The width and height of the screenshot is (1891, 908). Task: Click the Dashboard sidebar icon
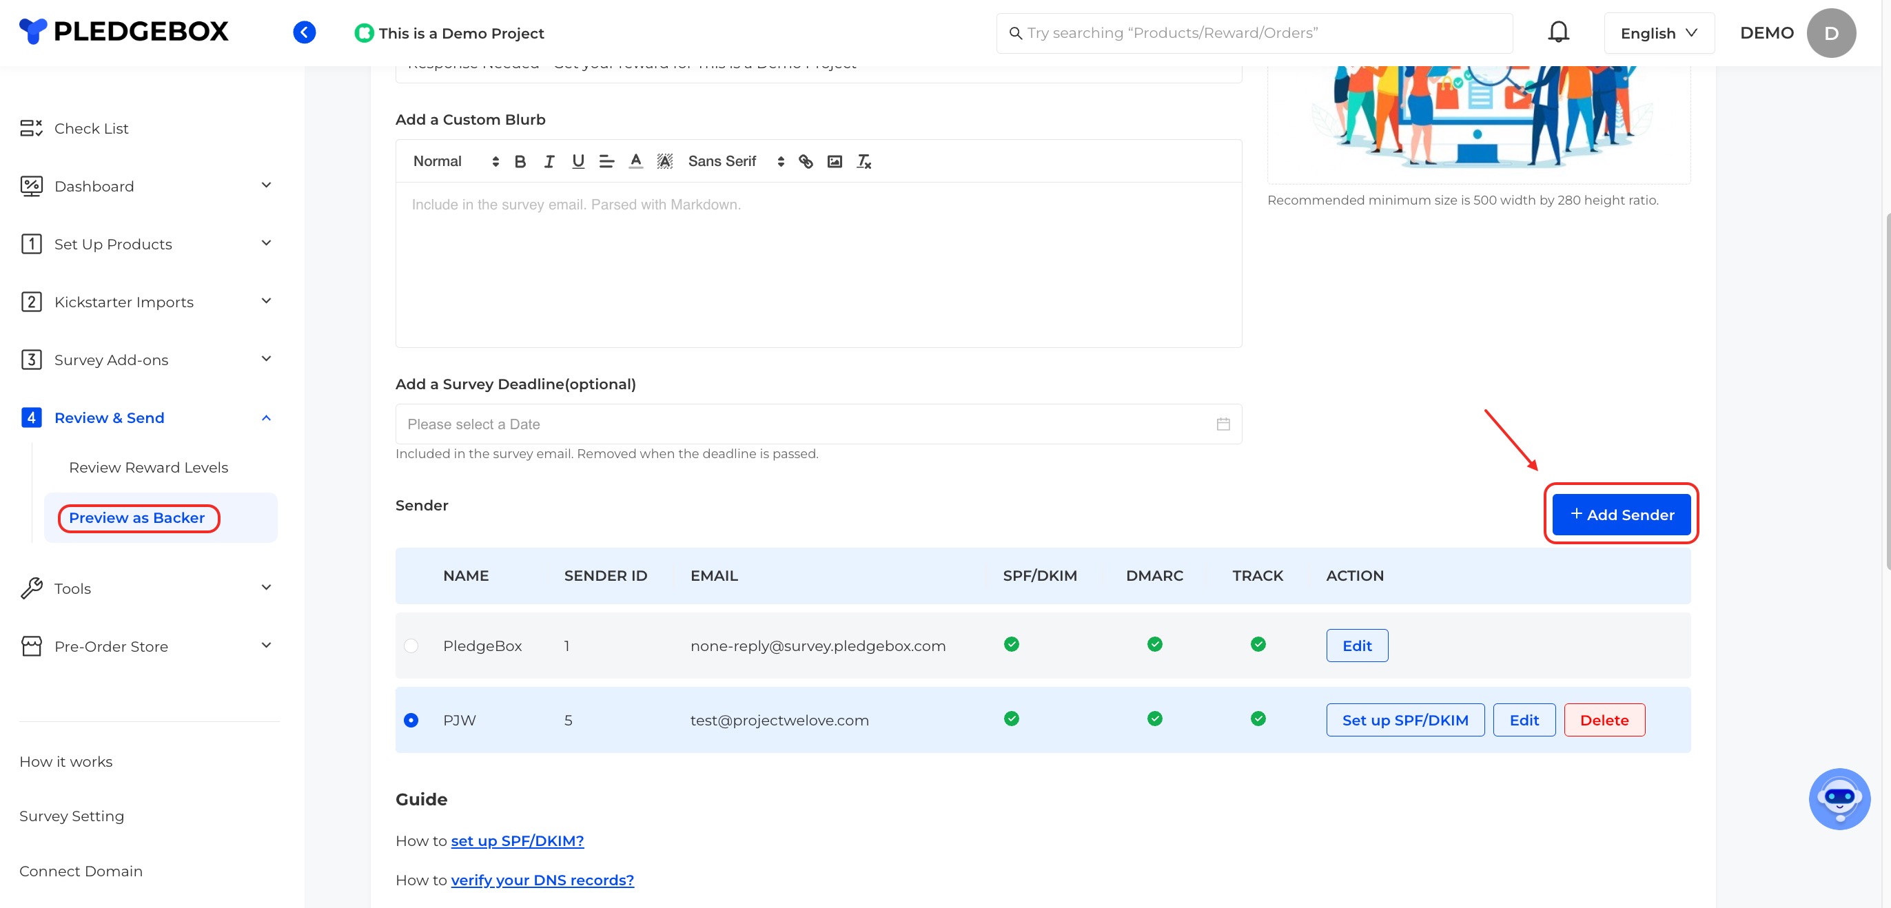tap(31, 187)
